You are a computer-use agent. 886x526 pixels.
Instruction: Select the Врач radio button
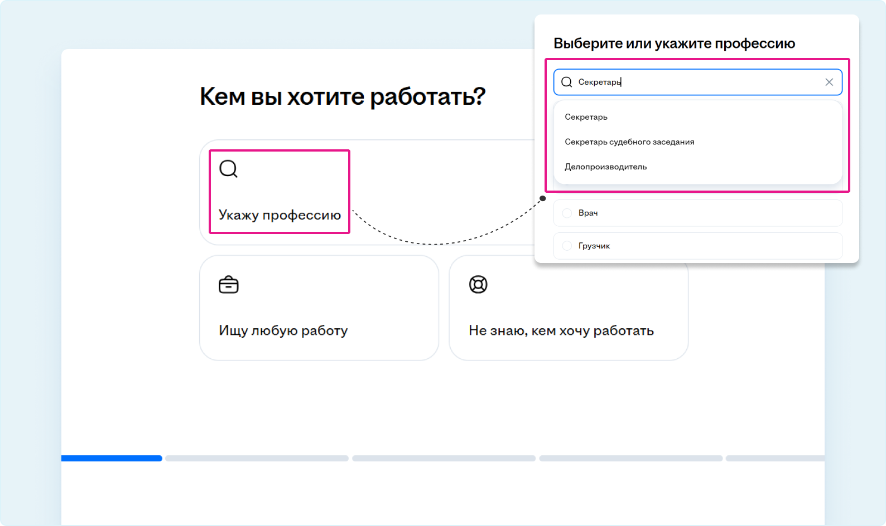(x=567, y=213)
